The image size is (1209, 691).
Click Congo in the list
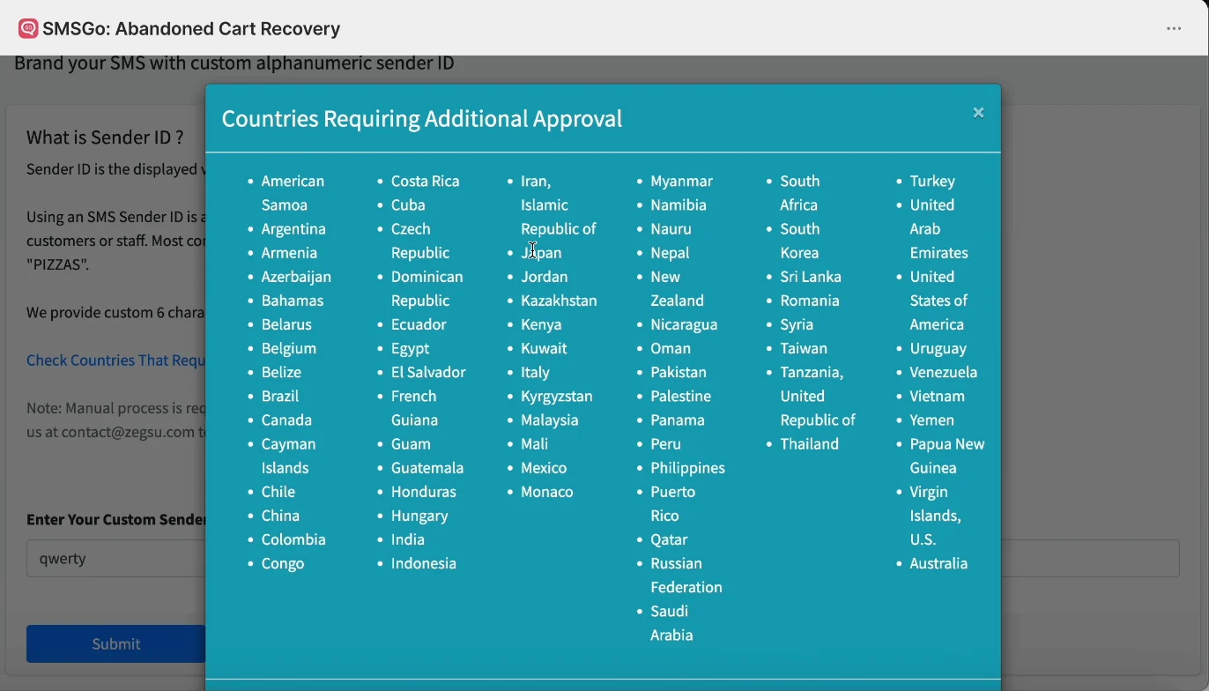pos(283,563)
